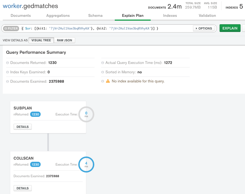
Task: Click the SUBPLAN execution time circle
Action: click(x=86, y=114)
